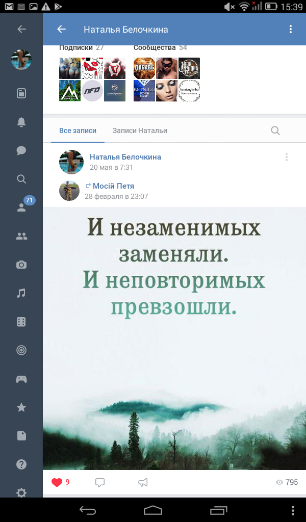Open the ДОБАВЬ community thumbnail

(144, 68)
